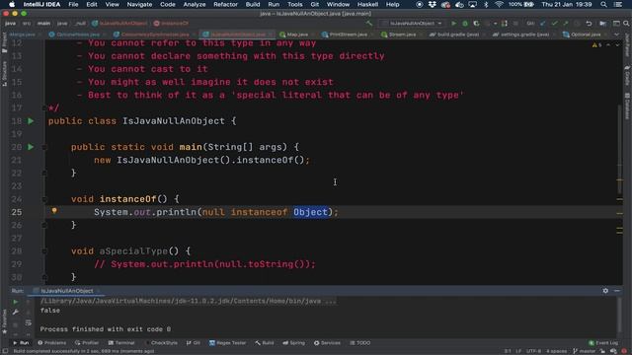The width and height of the screenshot is (632, 355).
Task: Push changes with Git toolbar arrow
Action: [x=566, y=24]
